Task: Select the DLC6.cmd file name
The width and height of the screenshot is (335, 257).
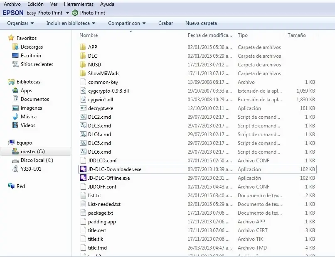Action: coord(99,152)
